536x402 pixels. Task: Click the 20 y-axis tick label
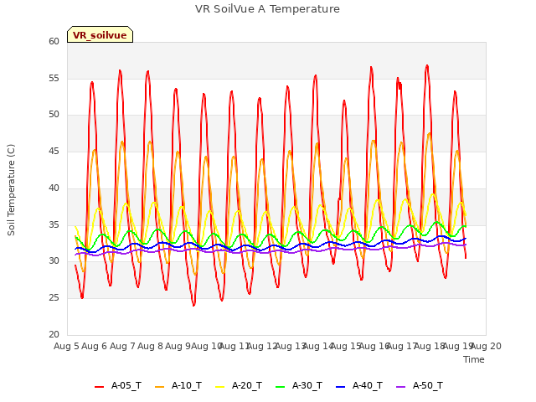pyautogui.click(x=54, y=334)
